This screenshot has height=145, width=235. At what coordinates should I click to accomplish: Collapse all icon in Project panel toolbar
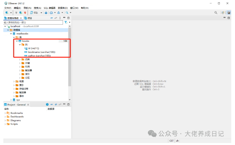pos(52,104)
